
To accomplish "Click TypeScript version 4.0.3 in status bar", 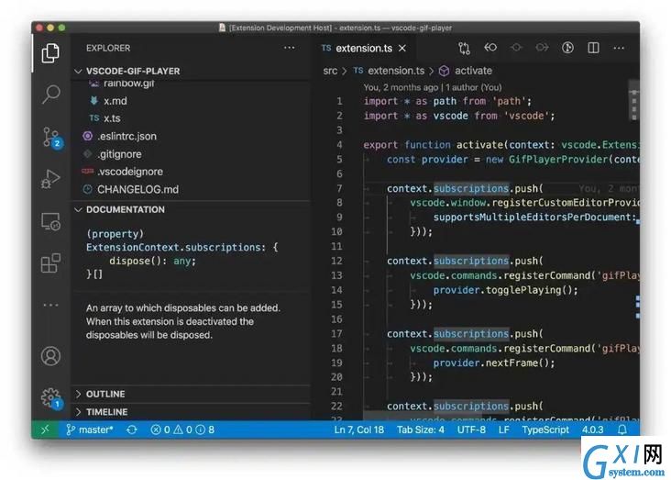I will (593, 430).
